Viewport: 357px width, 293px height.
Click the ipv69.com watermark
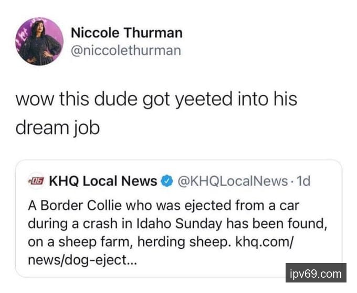(x=316, y=274)
